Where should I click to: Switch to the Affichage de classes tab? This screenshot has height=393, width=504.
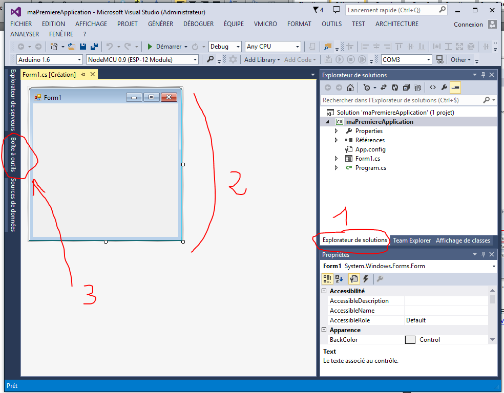pos(463,241)
